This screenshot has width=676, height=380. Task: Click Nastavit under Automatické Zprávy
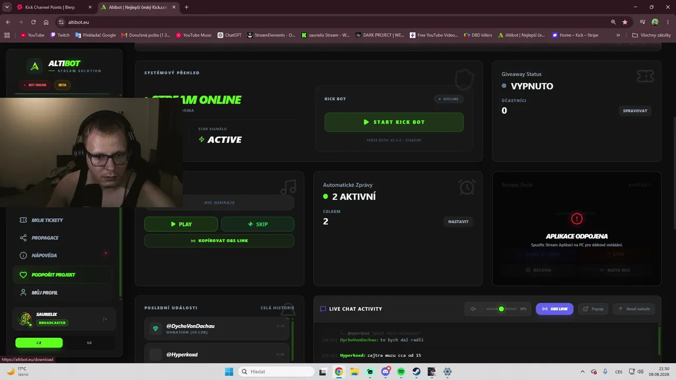(x=458, y=222)
